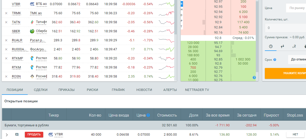
Task: Click the watchlist vertical scrollbar
Action: (x=176, y=18)
